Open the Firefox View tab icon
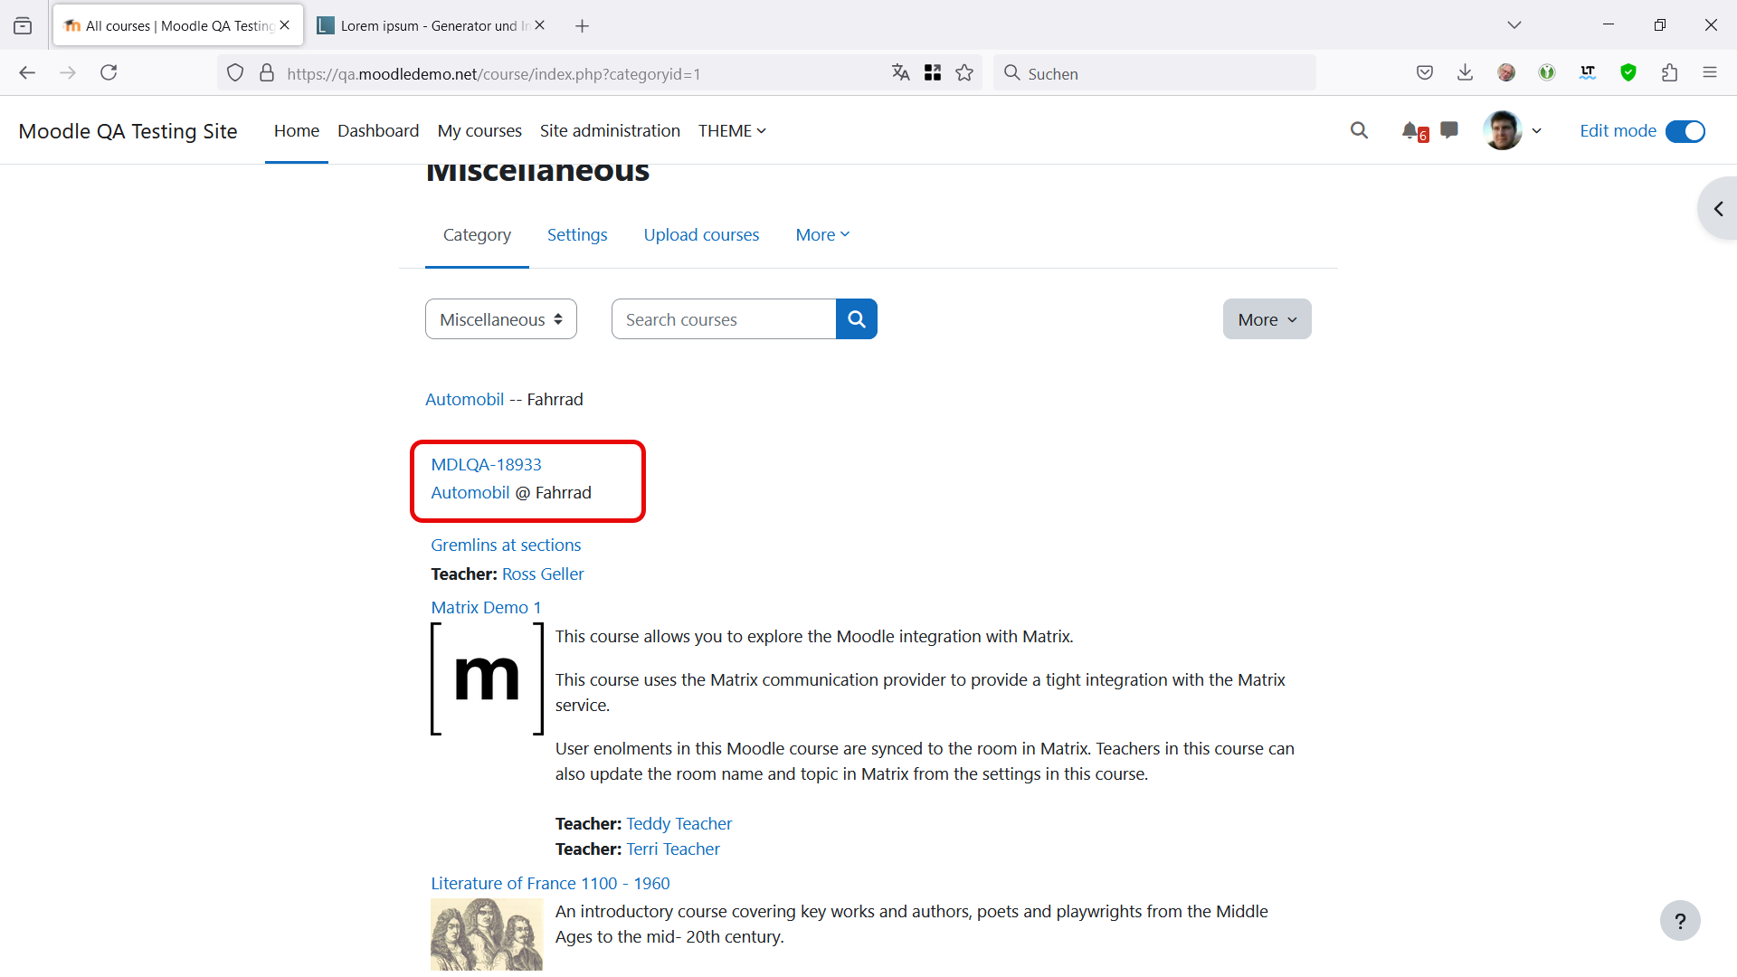Screen dimensions: 1737x977 tap(23, 25)
